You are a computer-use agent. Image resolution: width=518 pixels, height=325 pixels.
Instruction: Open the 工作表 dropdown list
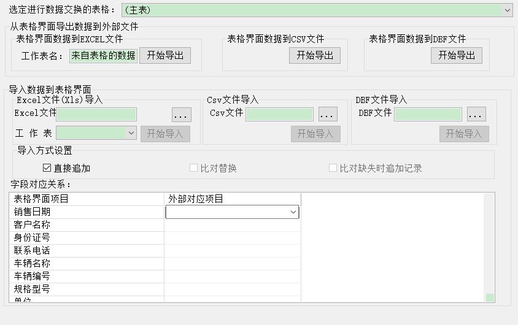[x=96, y=133]
